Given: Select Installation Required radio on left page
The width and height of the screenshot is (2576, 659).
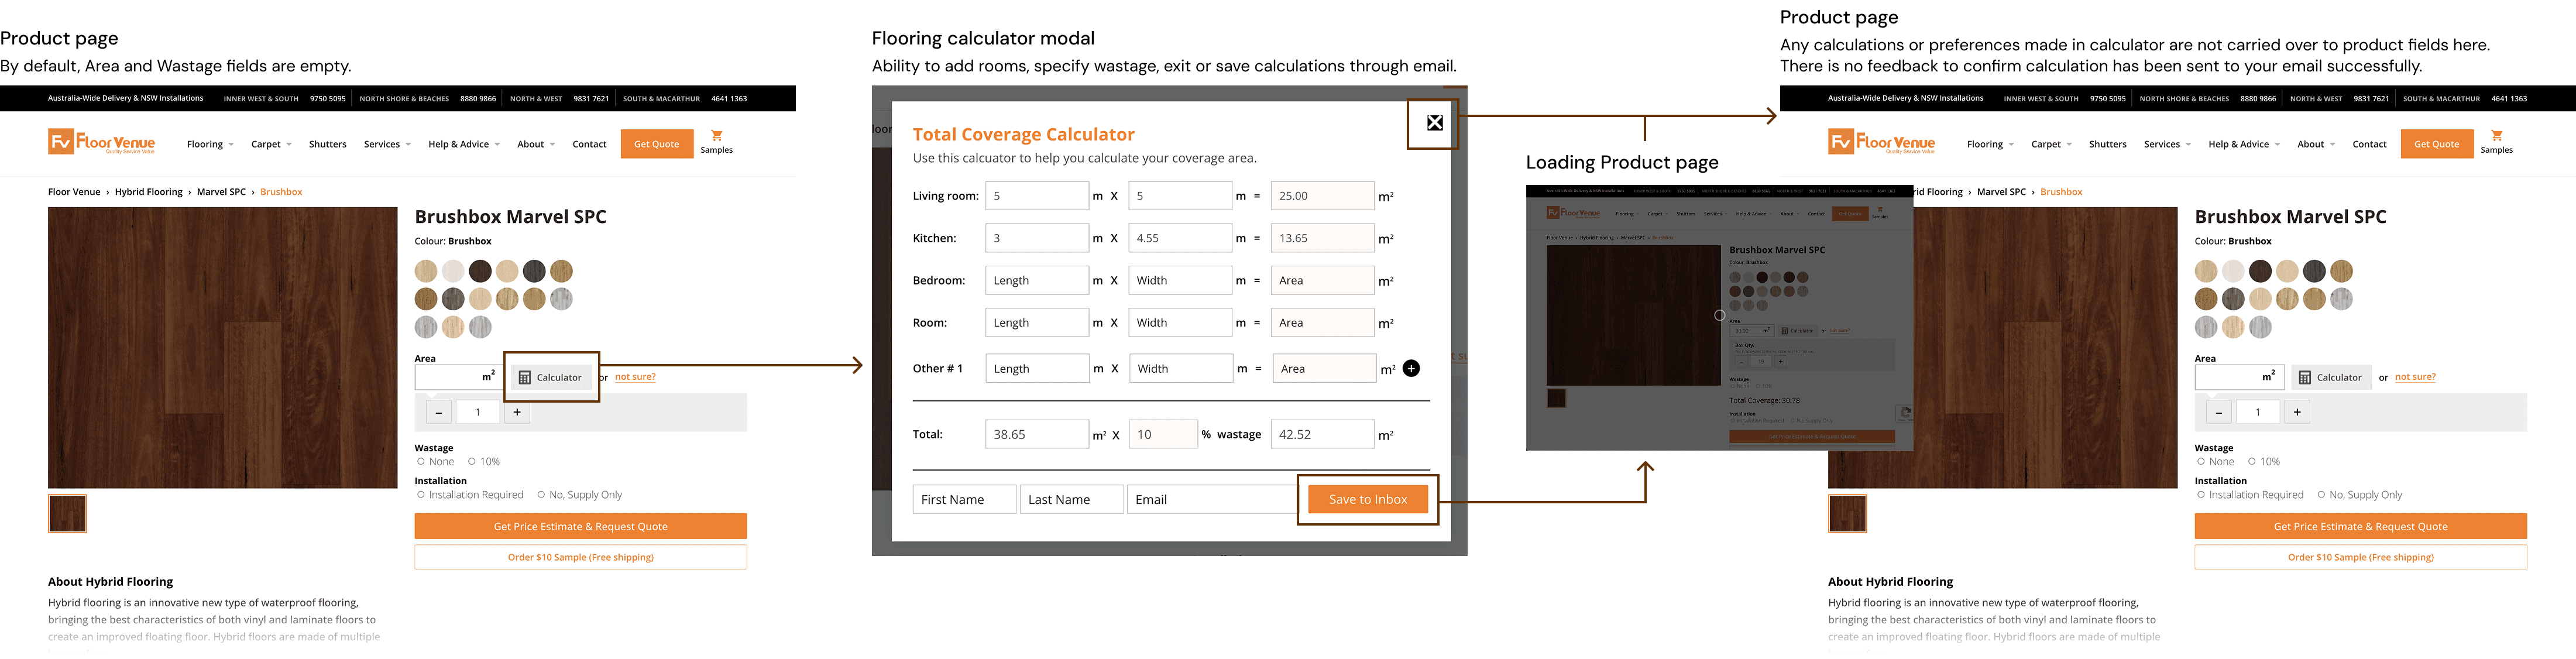Looking at the screenshot, I should tap(421, 495).
